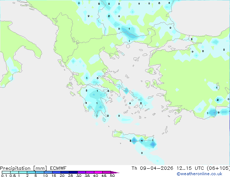Image resolution: width=230 pixels, height=177 pixels.
Task: Select the 'ECMWF' model label
Action: tap(58, 168)
